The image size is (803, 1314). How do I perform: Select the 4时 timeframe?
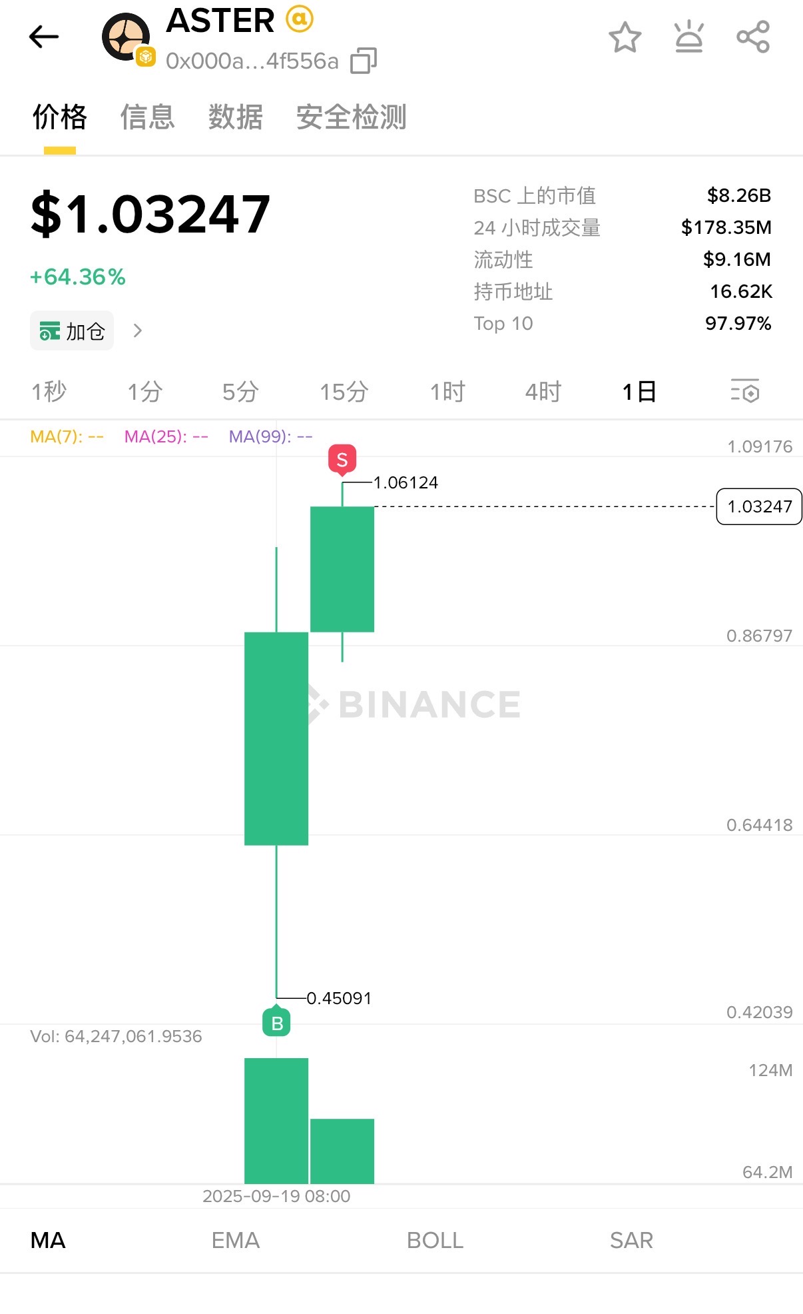(x=543, y=392)
